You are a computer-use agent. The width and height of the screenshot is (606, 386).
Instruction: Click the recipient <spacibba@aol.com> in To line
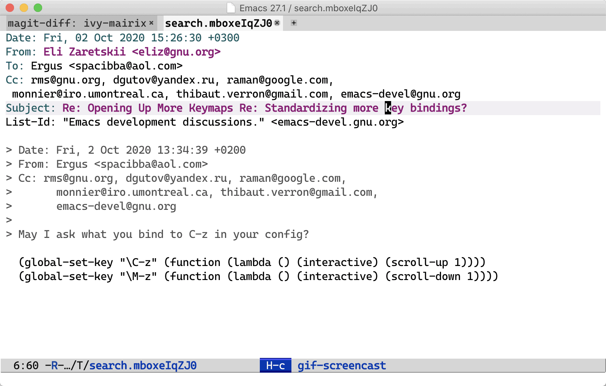(x=126, y=66)
